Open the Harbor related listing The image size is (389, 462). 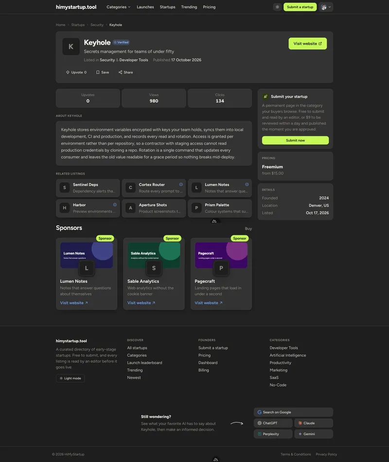click(x=88, y=208)
